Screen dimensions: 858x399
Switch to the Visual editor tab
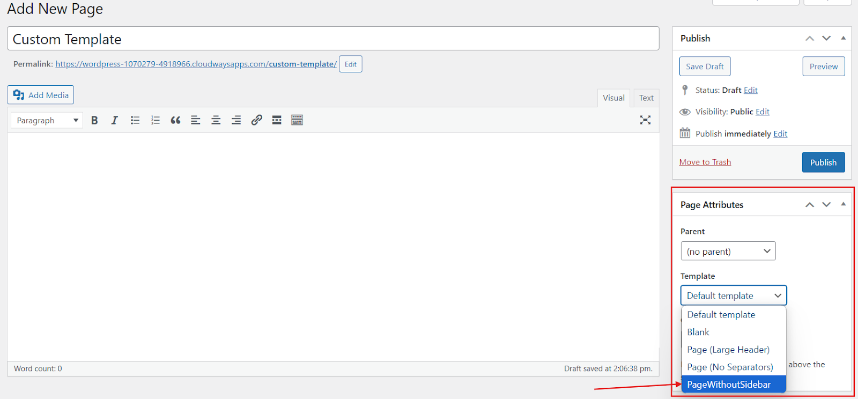pos(613,98)
